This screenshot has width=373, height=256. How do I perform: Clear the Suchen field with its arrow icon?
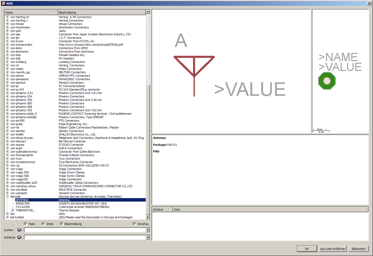coord(20,230)
